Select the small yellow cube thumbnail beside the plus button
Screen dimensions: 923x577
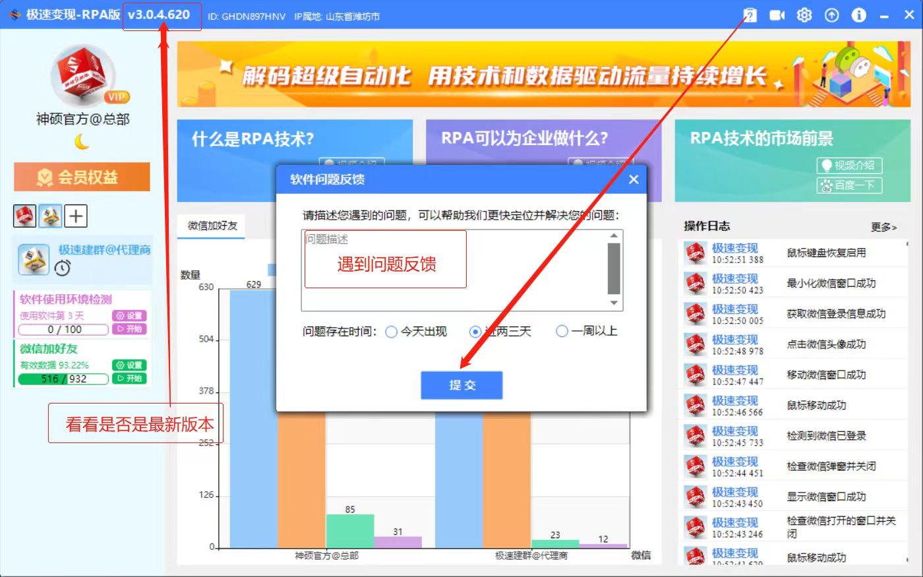(50, 216)
